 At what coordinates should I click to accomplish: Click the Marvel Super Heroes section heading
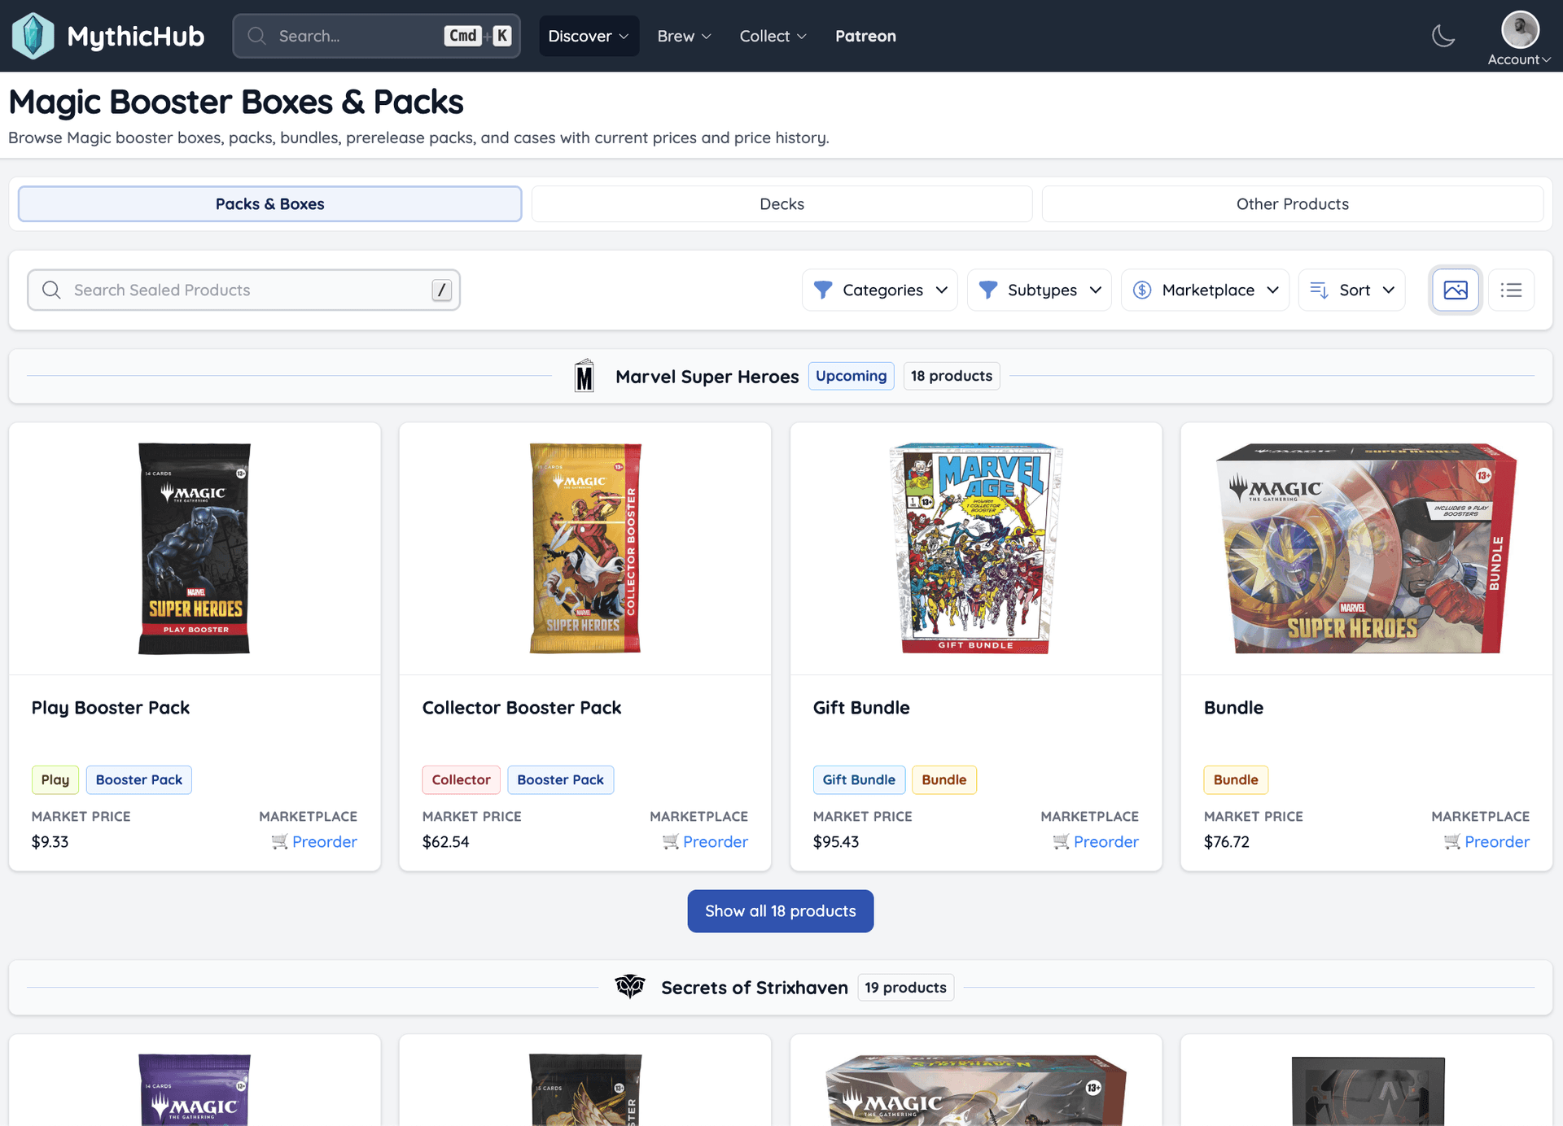click(707, 377)
